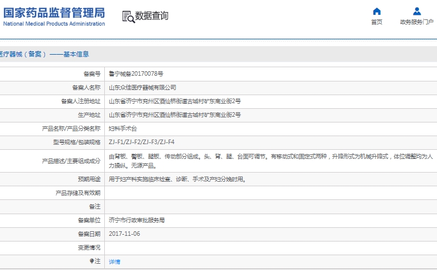This screenshot has height=270, width=437.
Task: Click the 医疗器械（备案）基本信息 heading
Action: tap(44, 54)
